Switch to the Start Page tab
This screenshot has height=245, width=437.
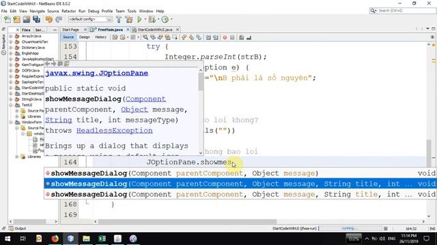(70, 29)
